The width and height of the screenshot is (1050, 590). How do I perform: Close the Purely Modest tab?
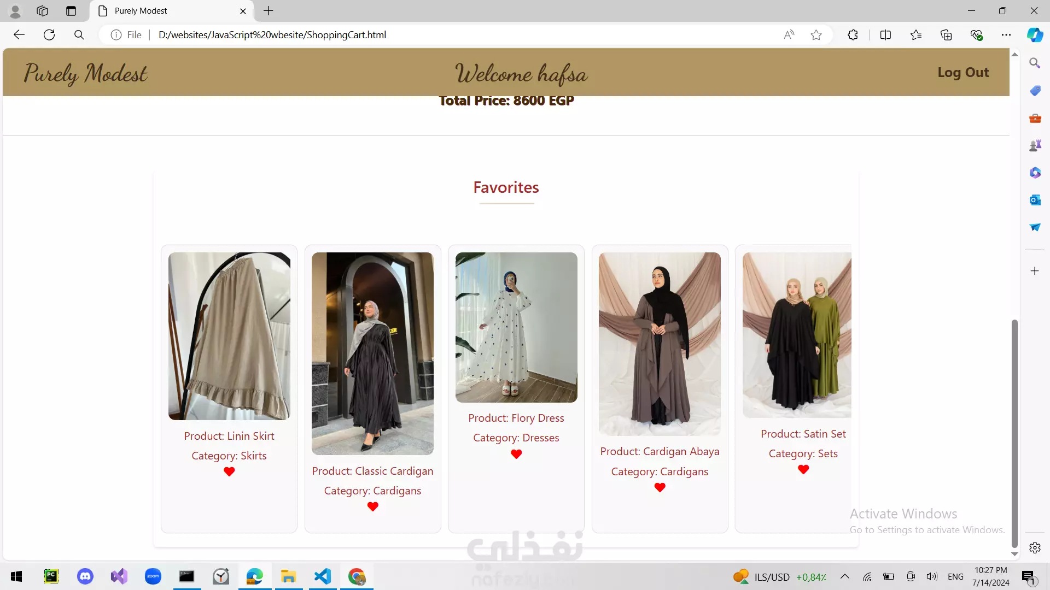click(x=243, y=11)
